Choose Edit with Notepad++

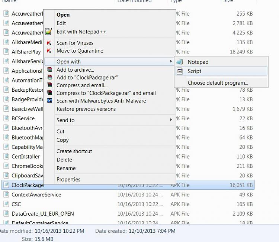81,32
